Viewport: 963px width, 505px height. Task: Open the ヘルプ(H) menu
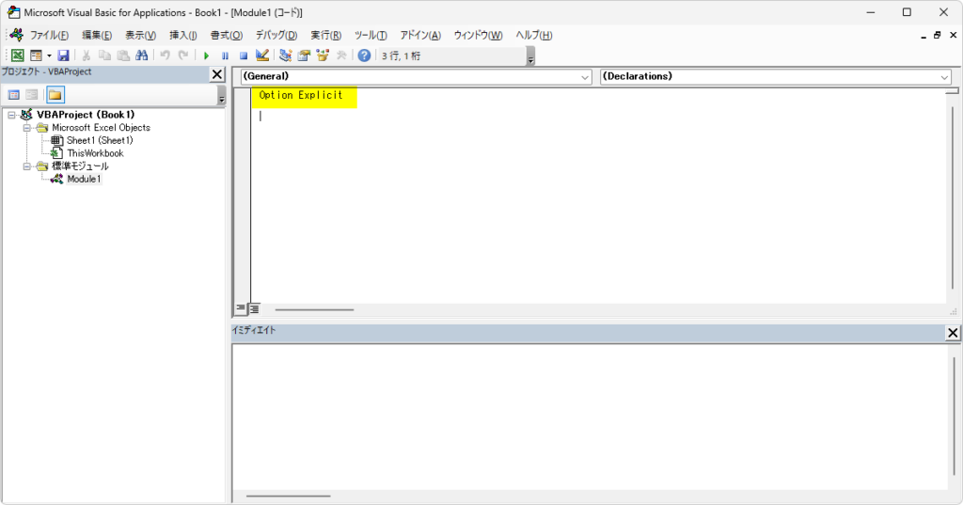coord(534,35)
